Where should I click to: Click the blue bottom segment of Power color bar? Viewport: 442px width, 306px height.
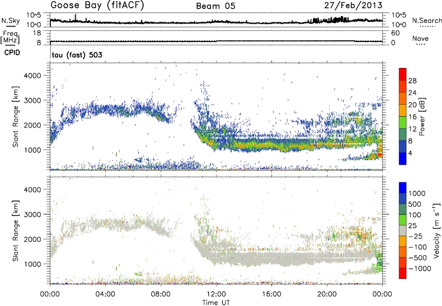(x=403, y=159)
